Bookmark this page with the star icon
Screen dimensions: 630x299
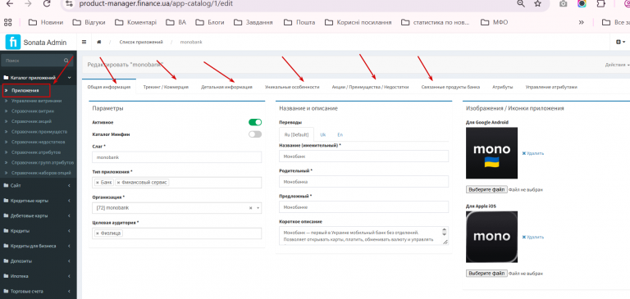[537, 3]
